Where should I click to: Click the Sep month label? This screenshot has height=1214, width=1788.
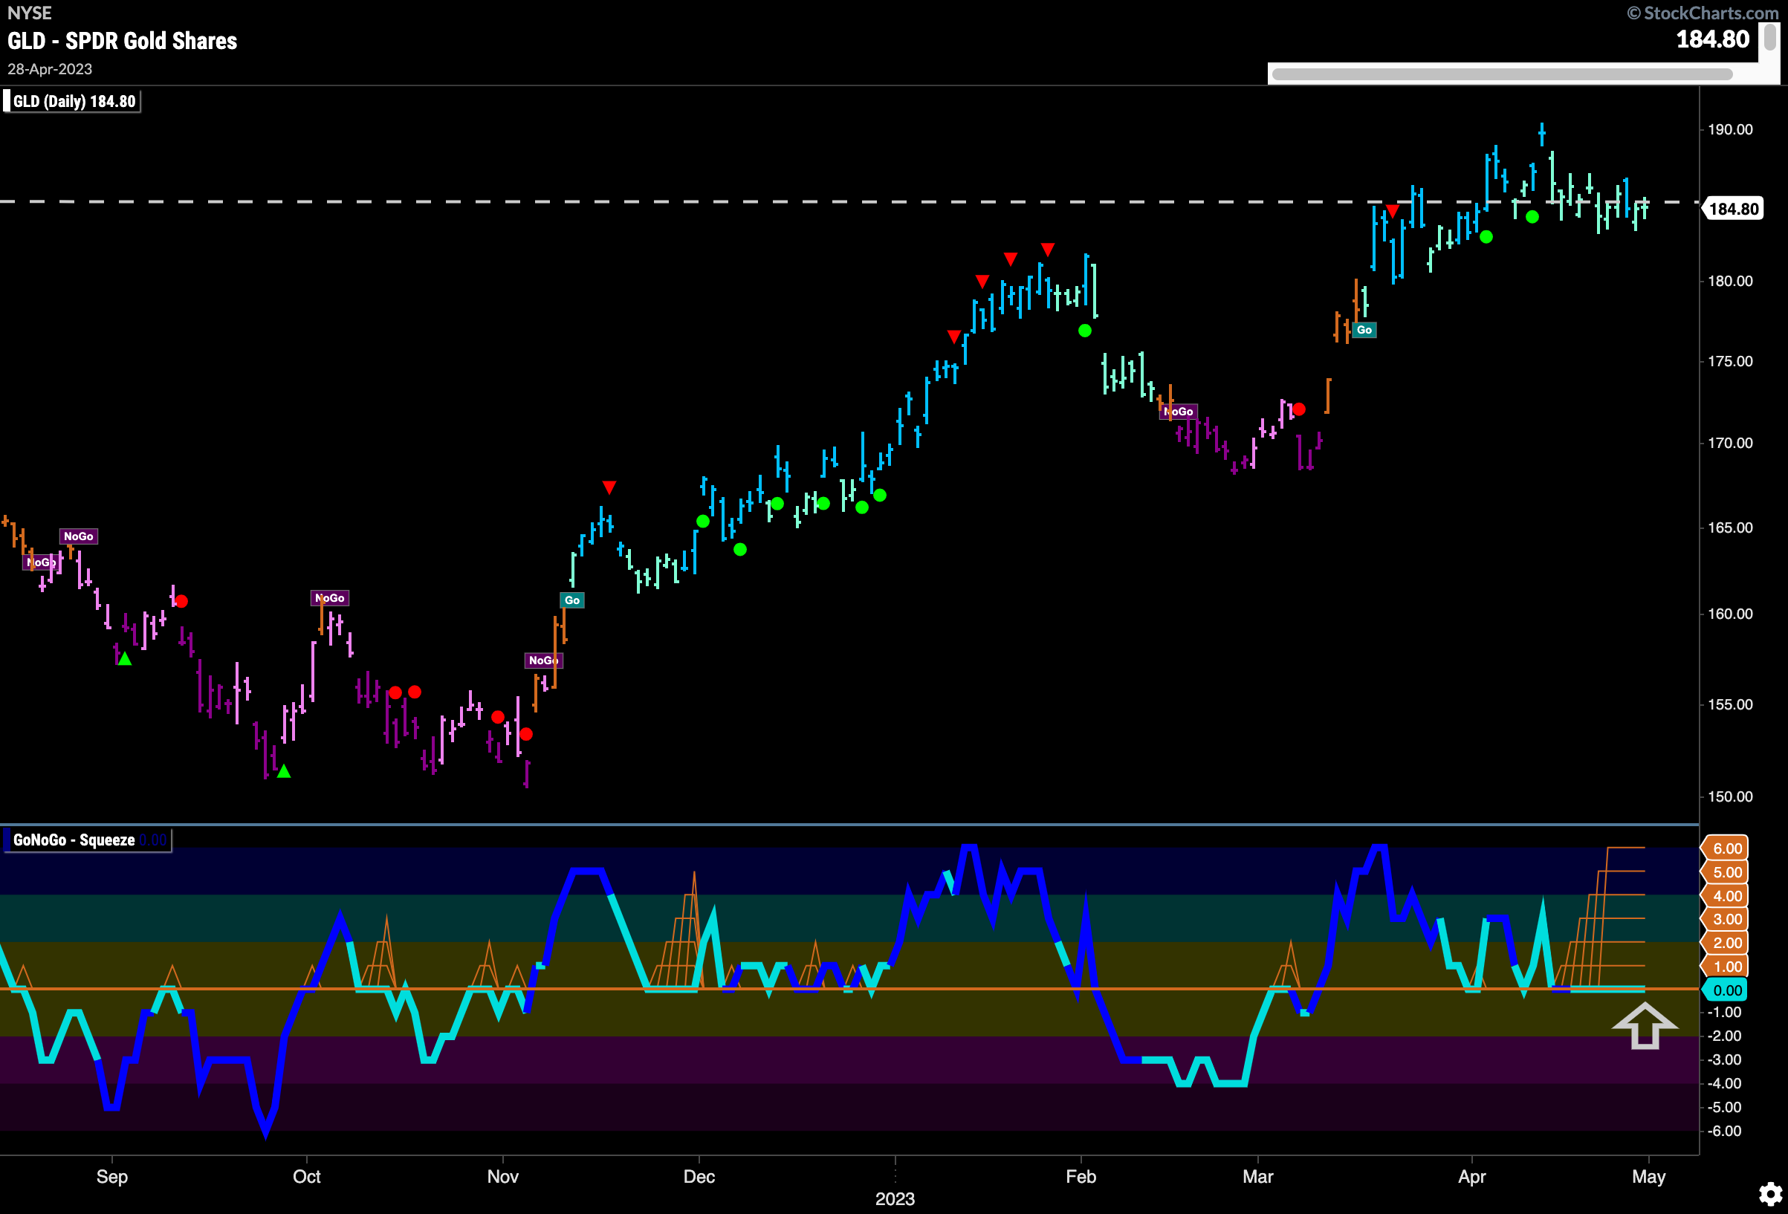[112, 1176]
